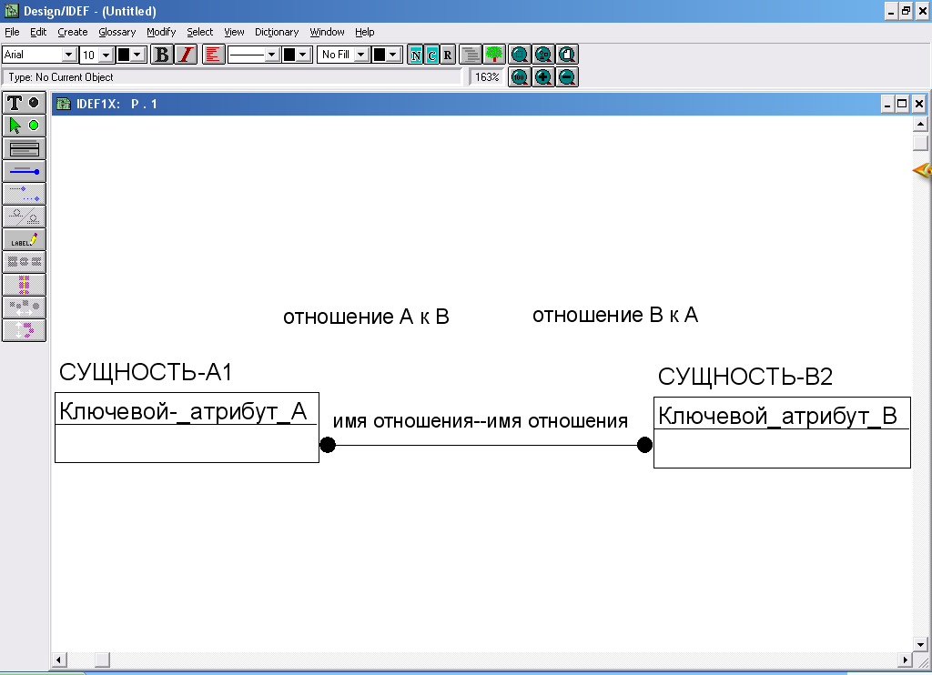Select the category arc symbol tool
The height and width of the screenshot is (675, 932).
point(25,217)
